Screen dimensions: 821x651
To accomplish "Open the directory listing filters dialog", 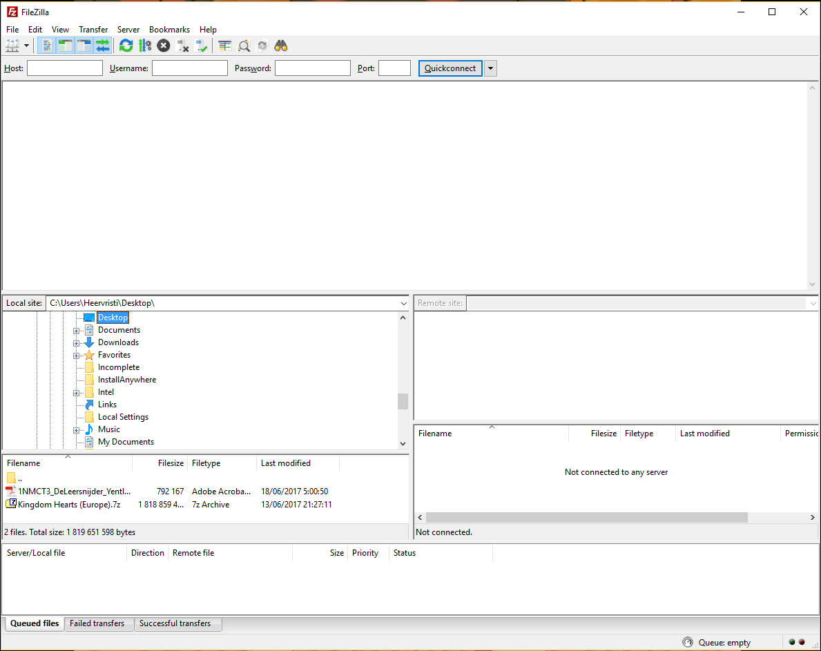I will 224,46.
